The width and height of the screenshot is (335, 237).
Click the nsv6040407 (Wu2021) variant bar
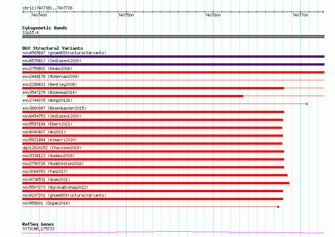[x=152, y=136]
